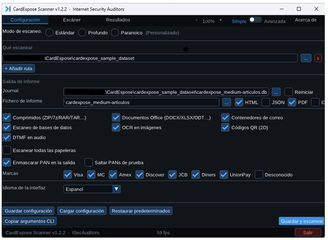The width and height of the screenshot is (328, 240).
Task: Check the Desconocido brand
Action: [x=259, y=175]
